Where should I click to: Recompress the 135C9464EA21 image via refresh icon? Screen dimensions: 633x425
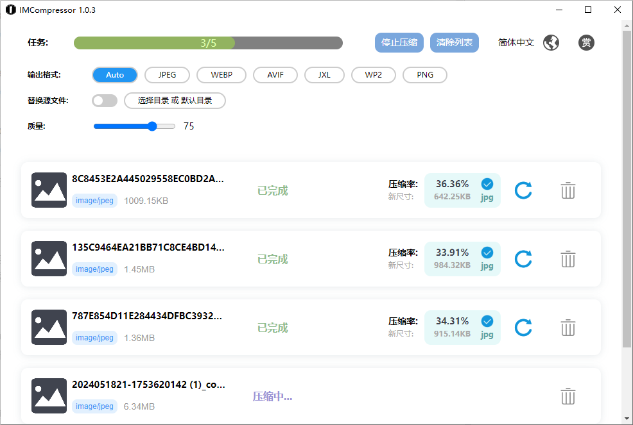523,259
